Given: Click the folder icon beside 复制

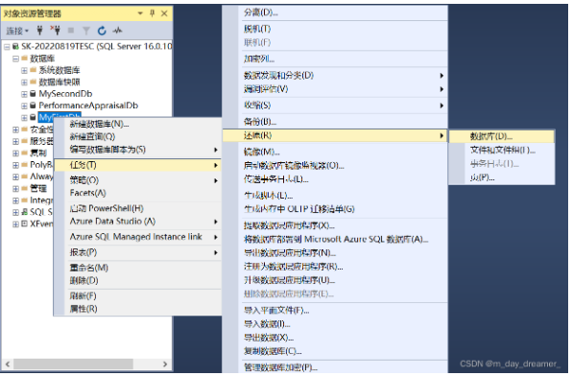Looking at the screenshot, I should click(24, 153).
